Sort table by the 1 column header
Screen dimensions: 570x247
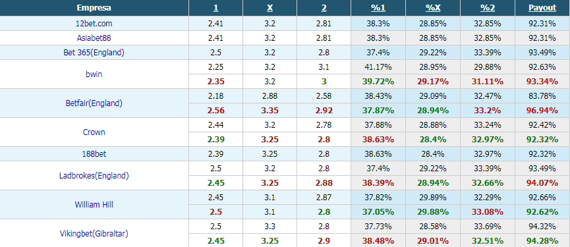tap(215, 8)
